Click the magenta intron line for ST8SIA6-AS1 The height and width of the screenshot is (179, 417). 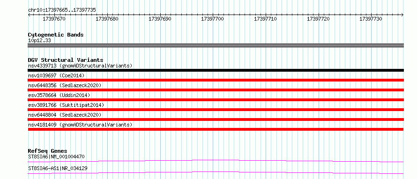pyautogui.click(x=216, y=172)
